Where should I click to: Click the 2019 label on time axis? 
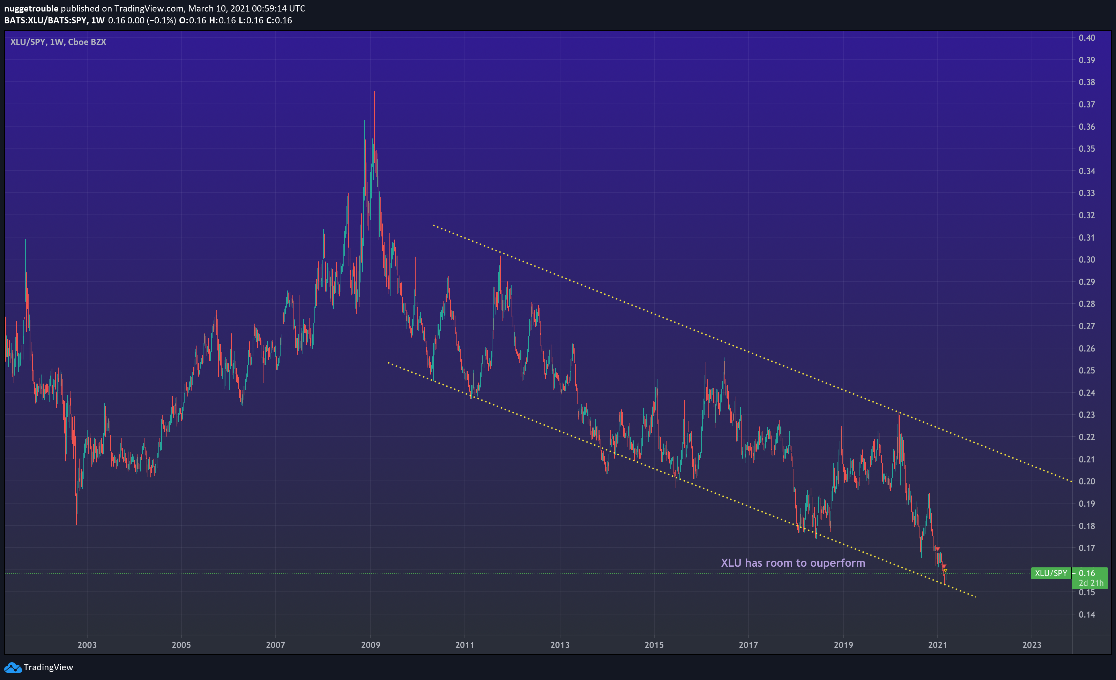coord(843,645)
